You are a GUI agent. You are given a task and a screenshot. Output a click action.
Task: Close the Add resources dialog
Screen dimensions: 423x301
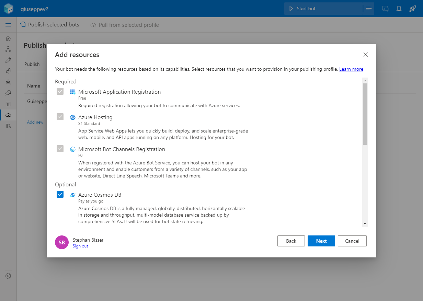coord(366,55)
